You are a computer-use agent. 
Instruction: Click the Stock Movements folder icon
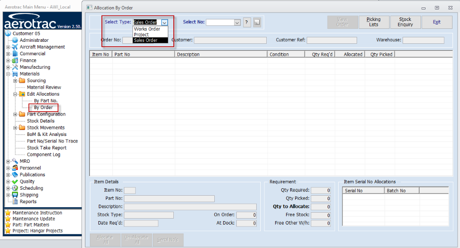(x=22, y=127)
